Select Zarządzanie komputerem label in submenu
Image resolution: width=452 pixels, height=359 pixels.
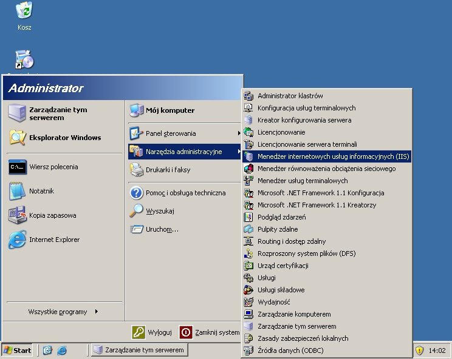click(x=294, y=314)
